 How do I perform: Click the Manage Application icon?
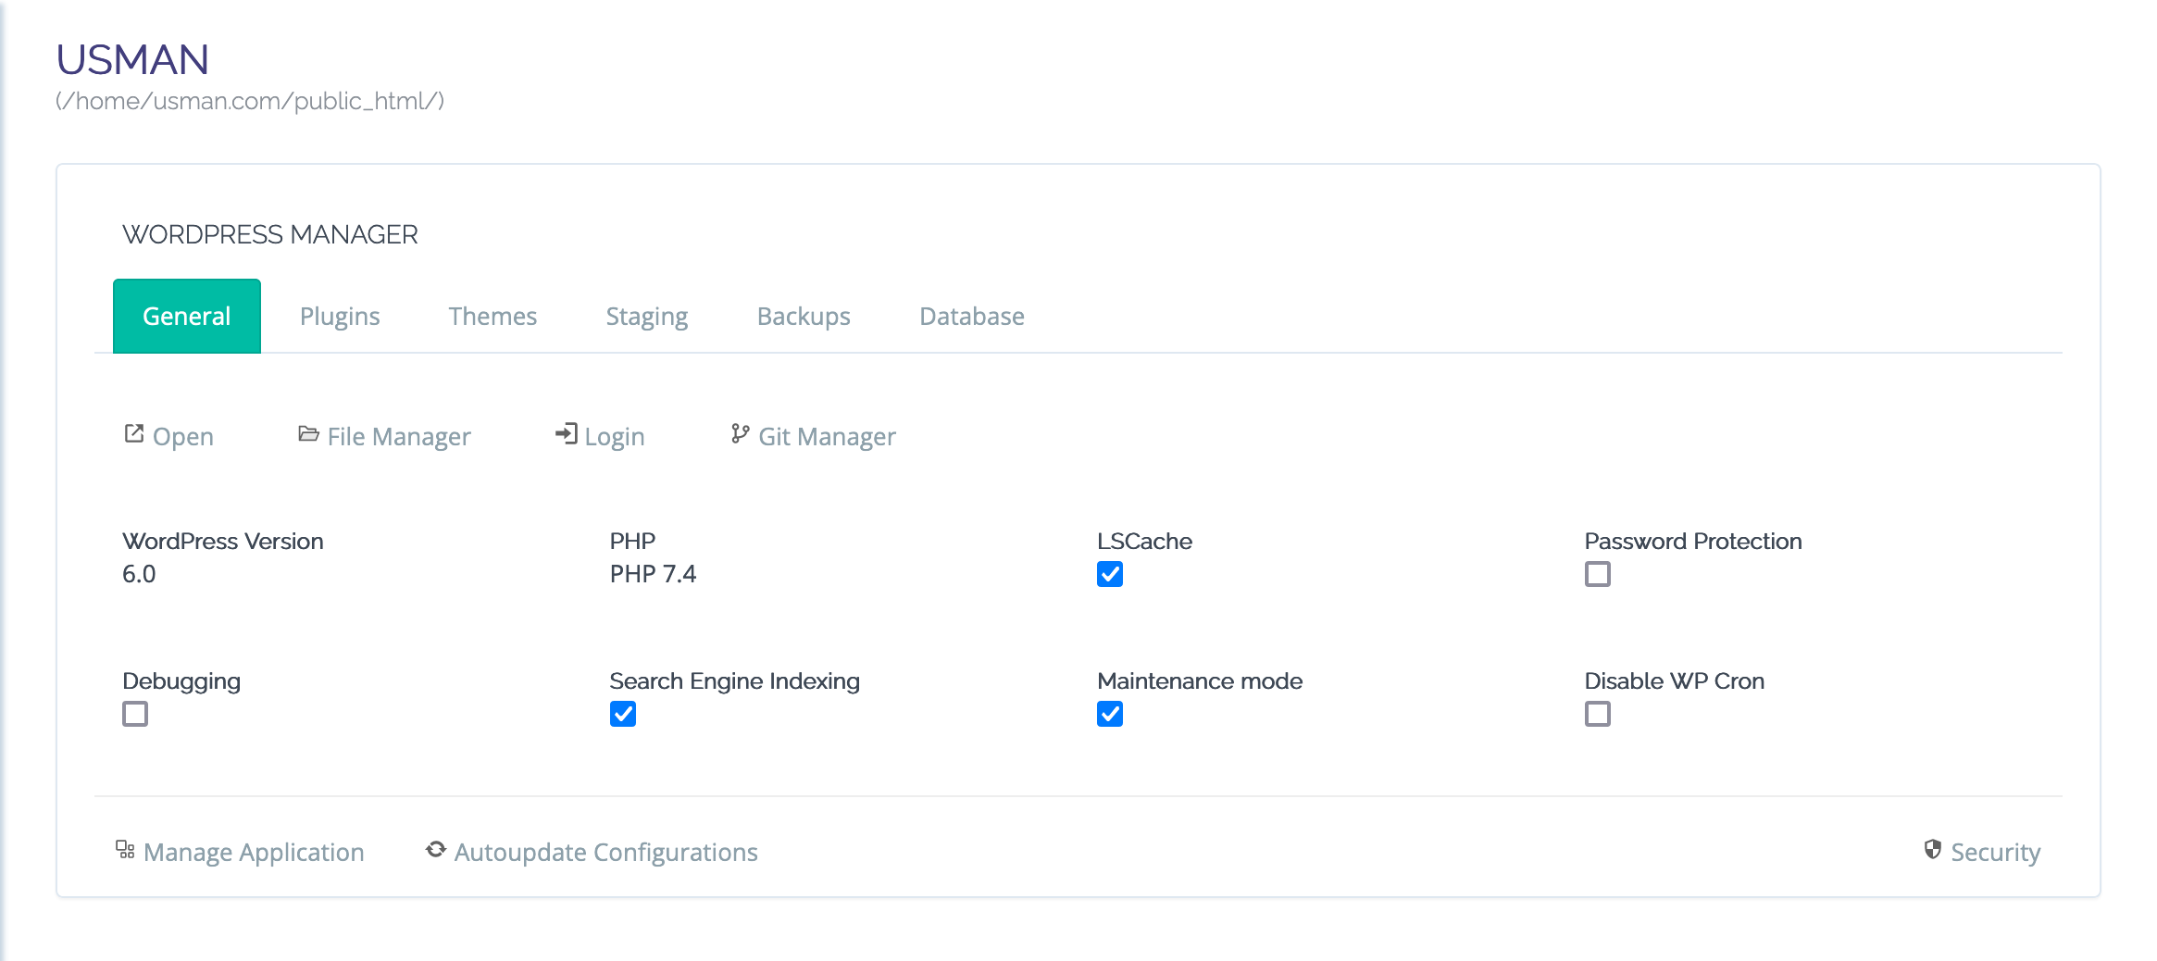tap(125, 849)
